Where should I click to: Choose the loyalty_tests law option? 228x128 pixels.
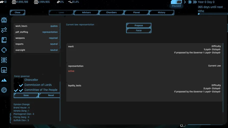144,92
